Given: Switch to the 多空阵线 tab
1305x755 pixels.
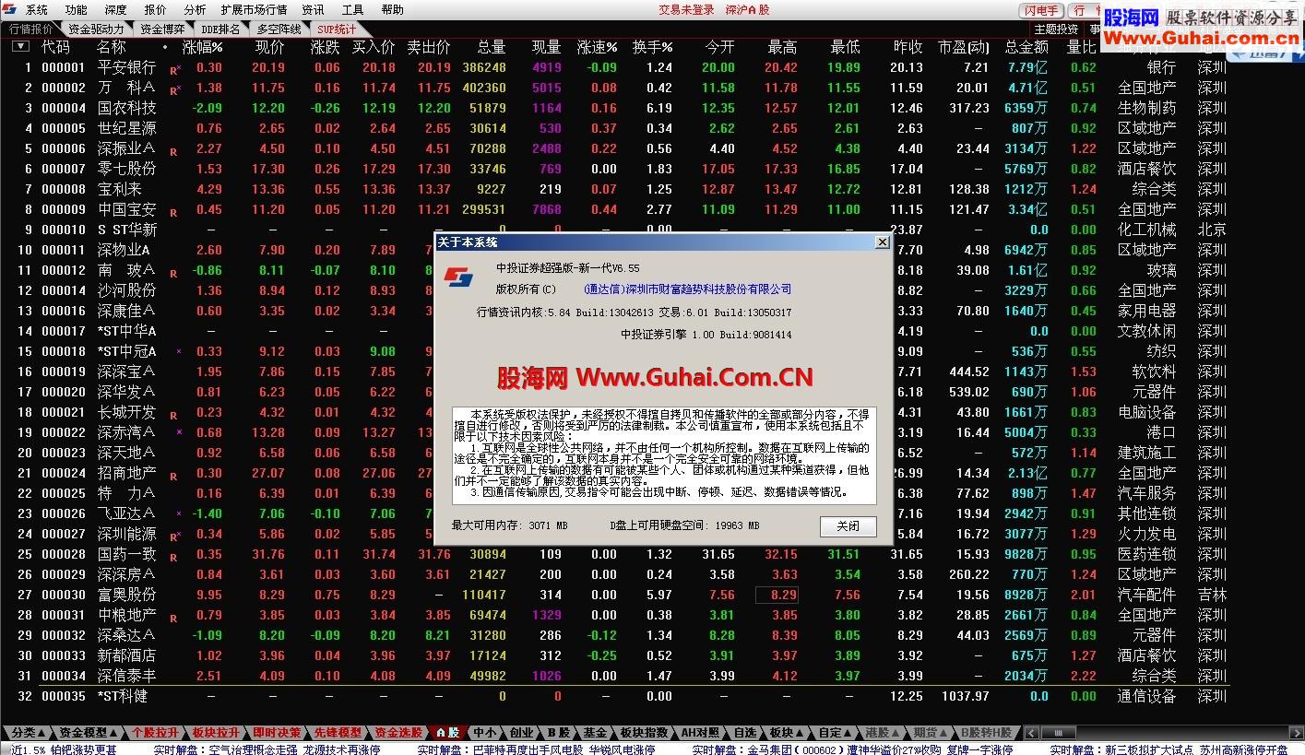Looking at the screenshot, I should click(x=279, y=29).
